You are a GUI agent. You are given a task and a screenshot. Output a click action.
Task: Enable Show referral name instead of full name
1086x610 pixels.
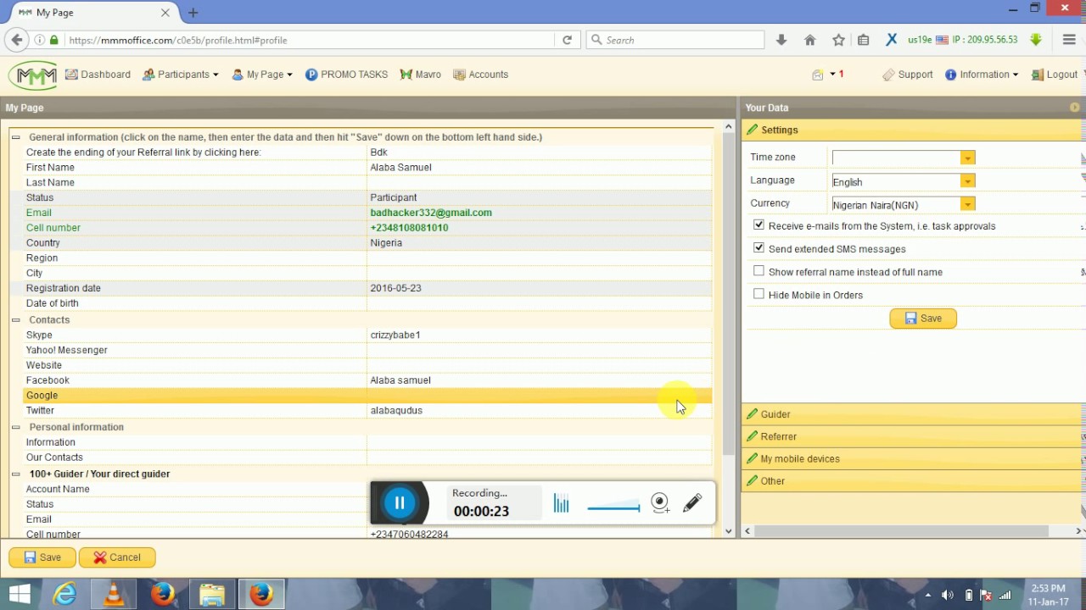[759, 271]
